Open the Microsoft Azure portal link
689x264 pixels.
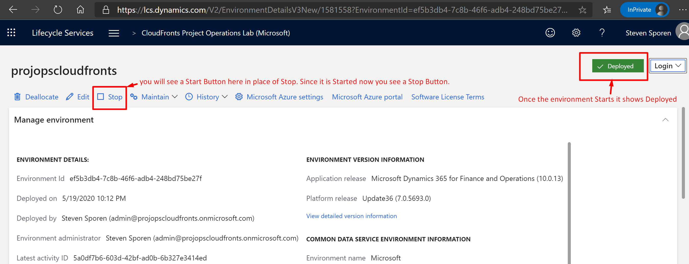(367, 97)
